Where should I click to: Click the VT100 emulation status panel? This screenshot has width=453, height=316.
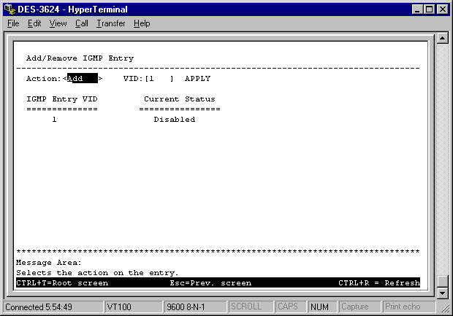click(132, 307)
